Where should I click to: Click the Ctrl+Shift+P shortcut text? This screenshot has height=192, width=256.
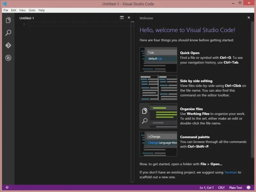click(x=198, y=147)
